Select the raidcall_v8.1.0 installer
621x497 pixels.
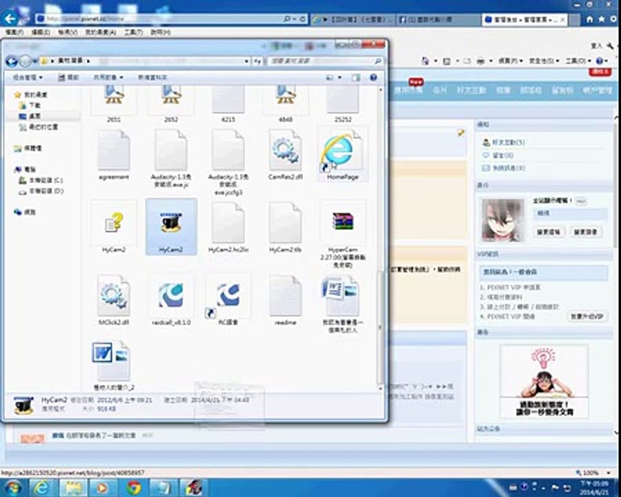tap(171, 300)
